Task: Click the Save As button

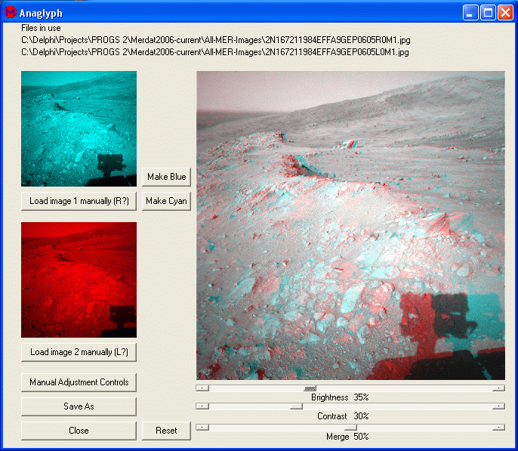Action: (79, 406)
